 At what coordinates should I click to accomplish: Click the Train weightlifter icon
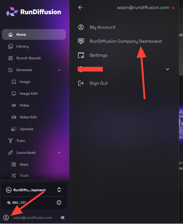[10, 141]
